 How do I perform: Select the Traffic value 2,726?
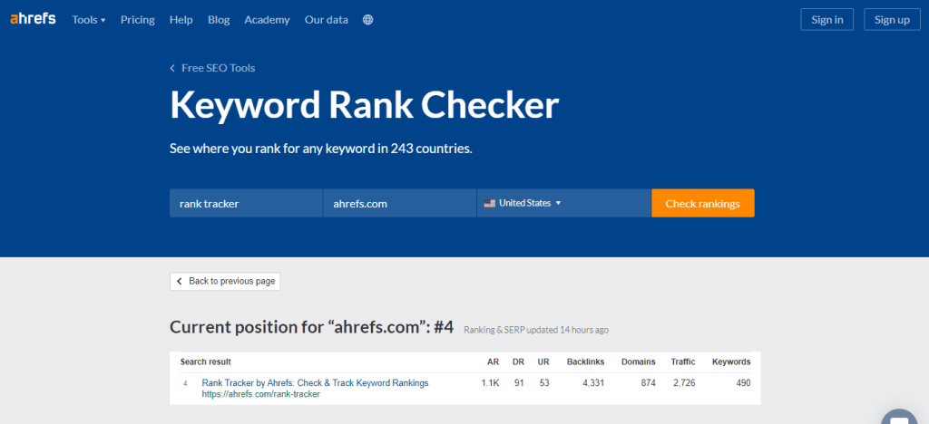pos(684,383)
